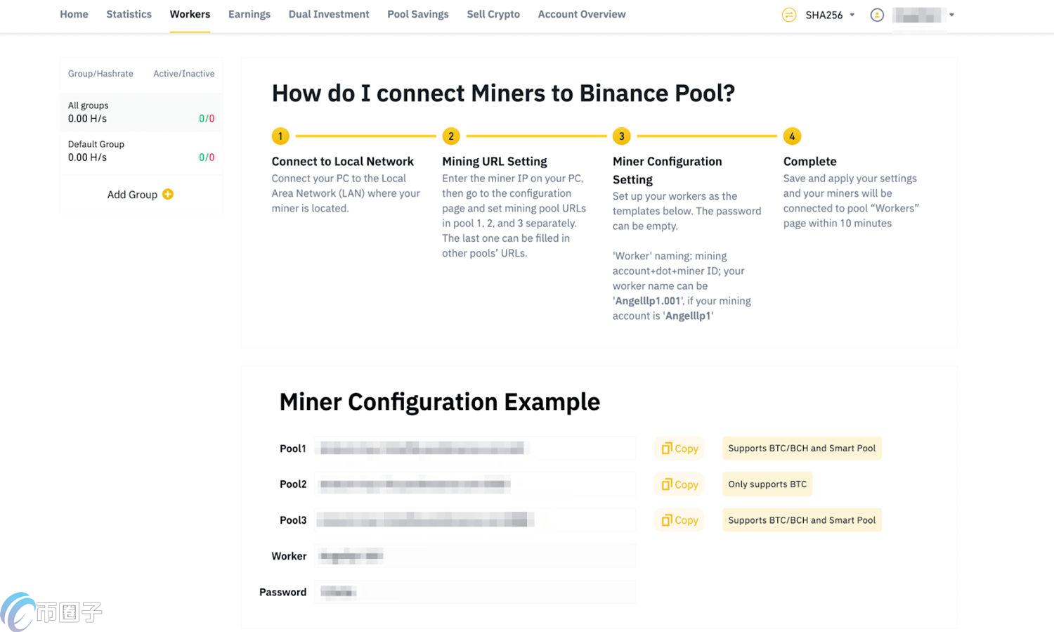
Task: Click the Group/Hashrate column header
Action: [x=100, y=74]
